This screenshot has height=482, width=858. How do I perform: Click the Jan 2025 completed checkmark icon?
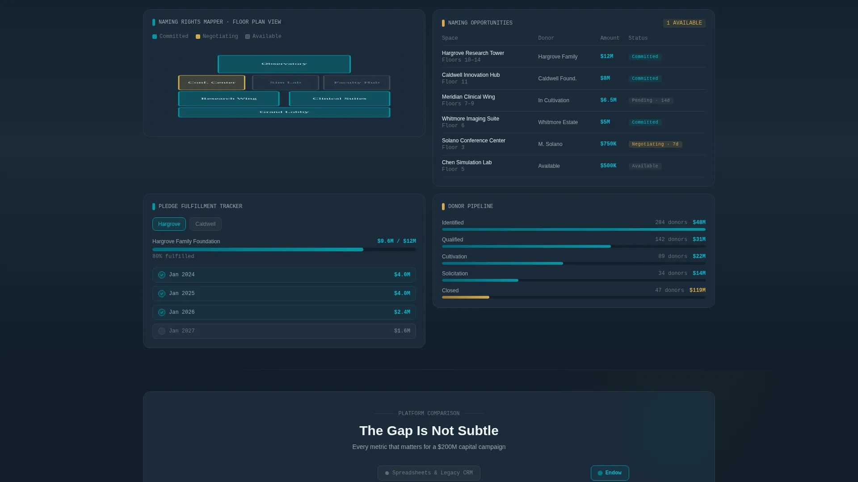click(x=162, y=294)
